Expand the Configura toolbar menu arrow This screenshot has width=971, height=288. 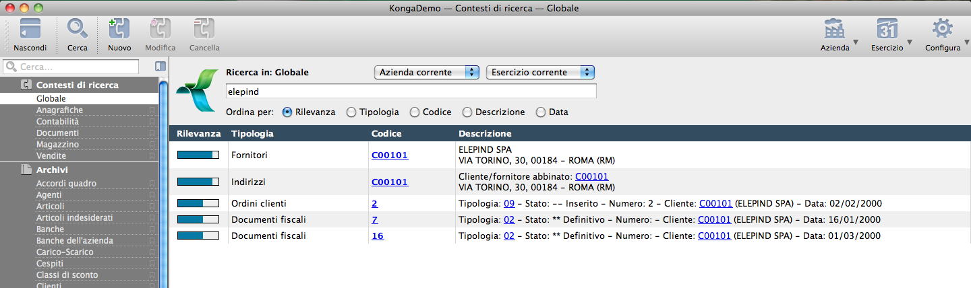(966, 43)
